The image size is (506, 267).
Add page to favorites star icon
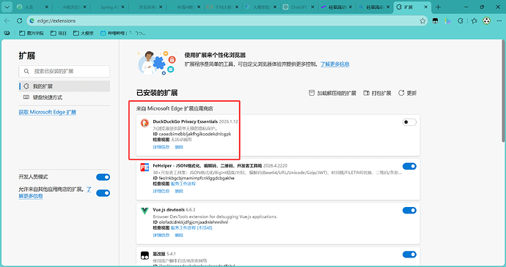tap(422, 20)
